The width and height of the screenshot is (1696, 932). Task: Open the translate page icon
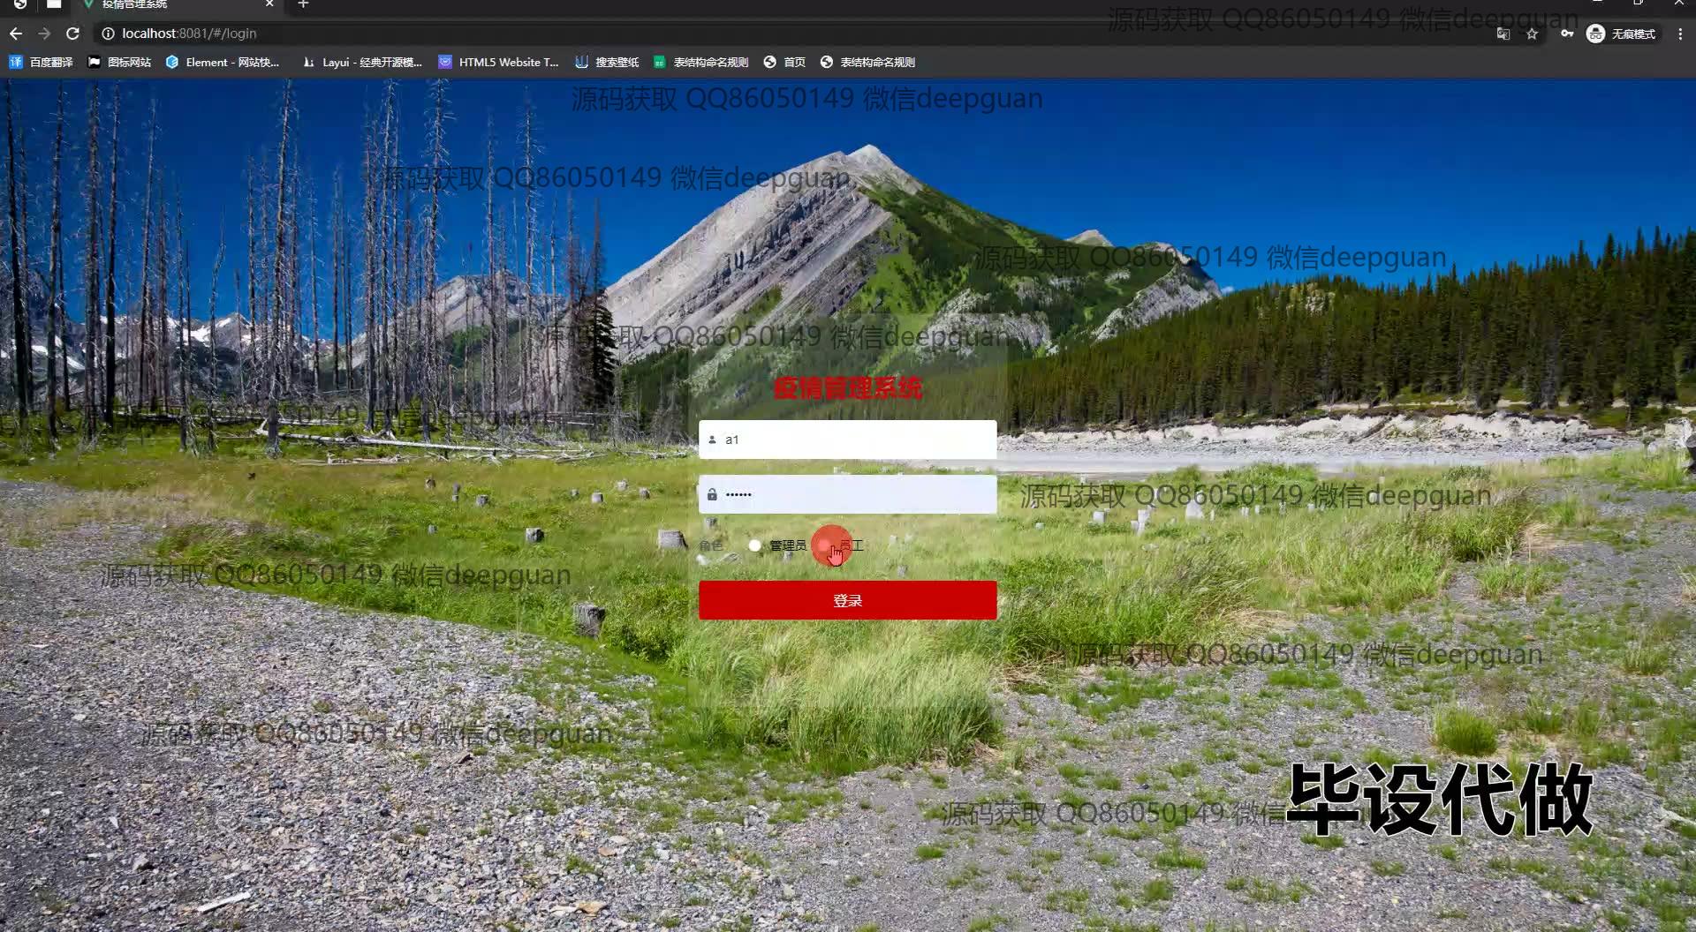1503,34
